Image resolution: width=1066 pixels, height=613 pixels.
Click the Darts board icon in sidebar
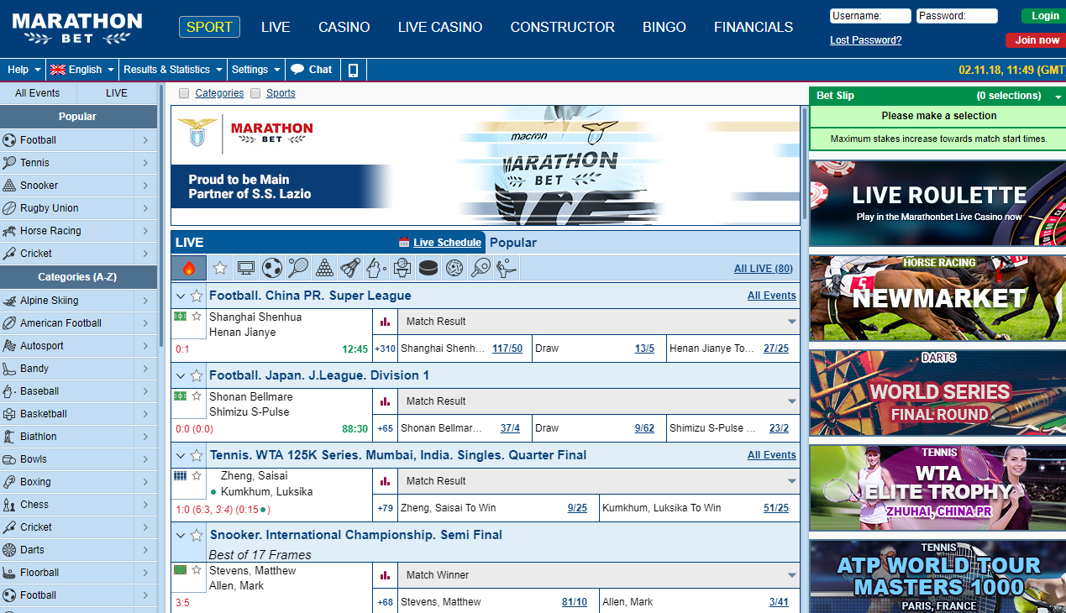point(9,550)
